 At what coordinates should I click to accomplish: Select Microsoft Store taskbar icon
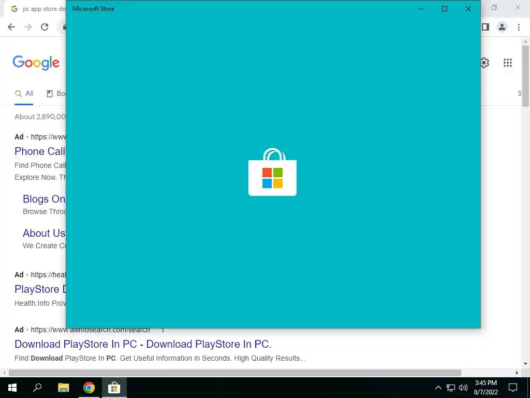[x=114, y=388]
